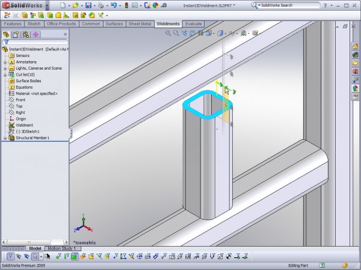Start a 3D Sketch from the Weldments toolbar

point(7,16)
